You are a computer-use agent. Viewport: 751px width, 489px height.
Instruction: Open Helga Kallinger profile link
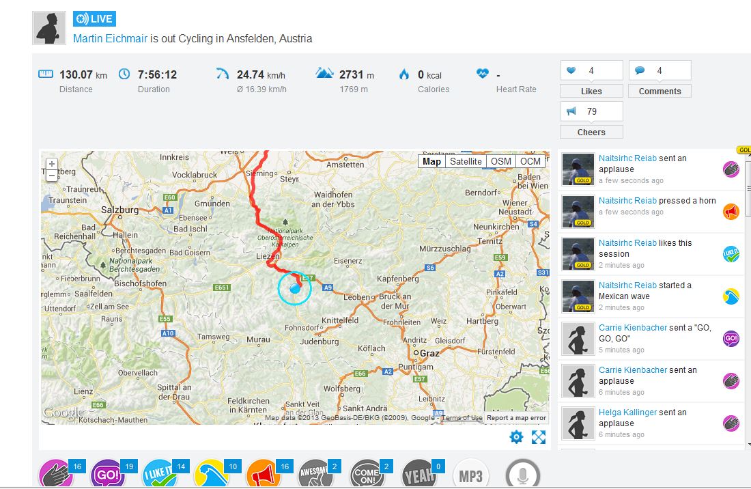tap(627, 412)
